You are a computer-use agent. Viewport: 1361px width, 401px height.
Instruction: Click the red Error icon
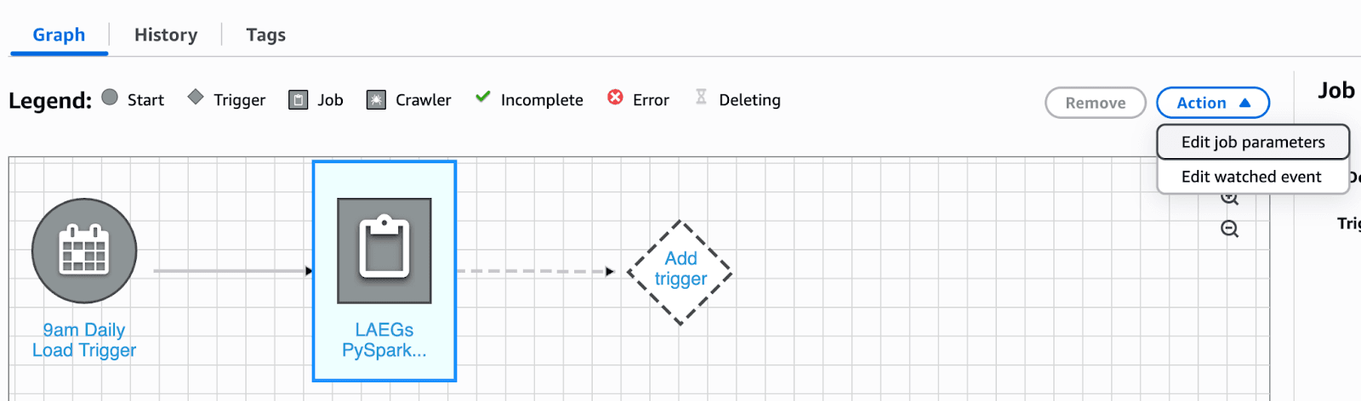(x=615, y=98)
